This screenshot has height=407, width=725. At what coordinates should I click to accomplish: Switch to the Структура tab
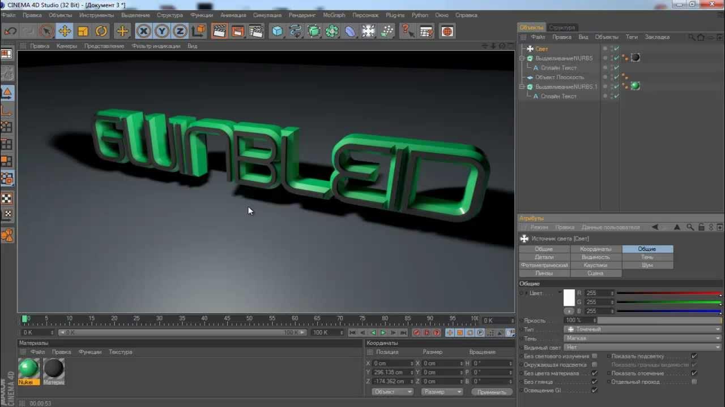[x=562, y=27]
